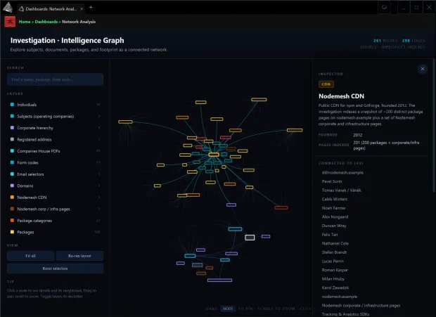Close the Dashboards: Network Analysis tab

(82, 9)
